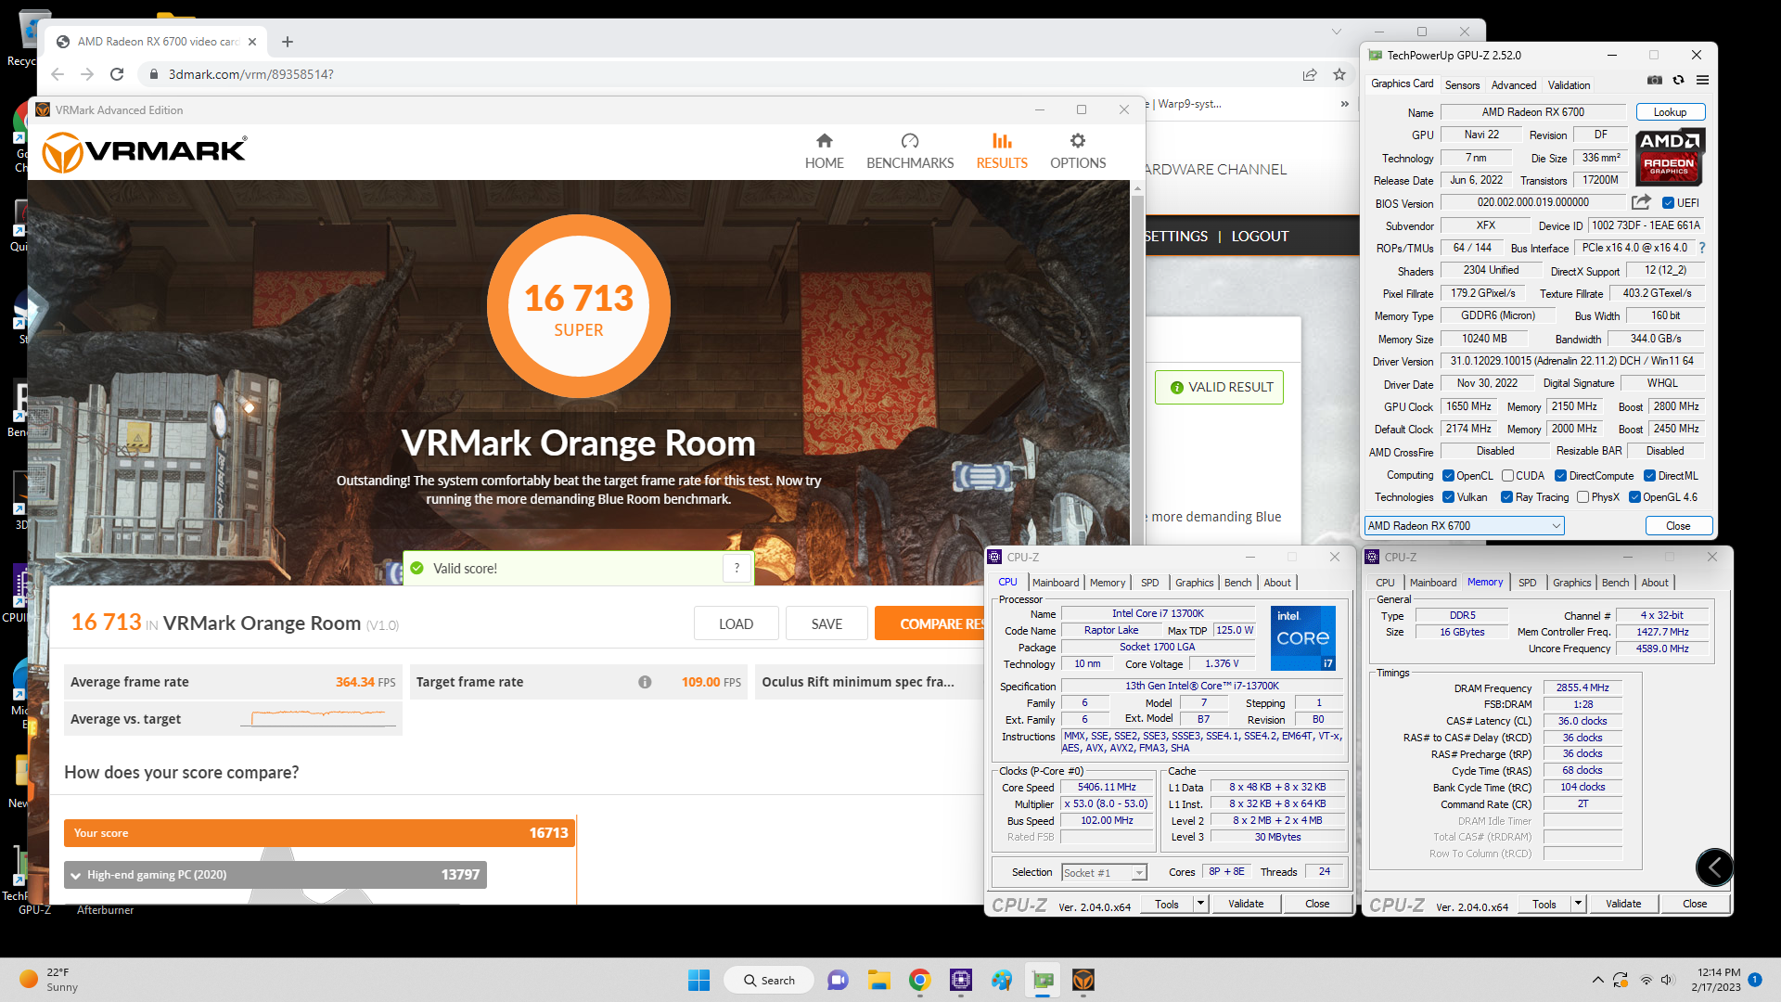Click LOGOUT link on 3DMark page
The image size is (1781, 1002).
click(x=1260, y=237)
